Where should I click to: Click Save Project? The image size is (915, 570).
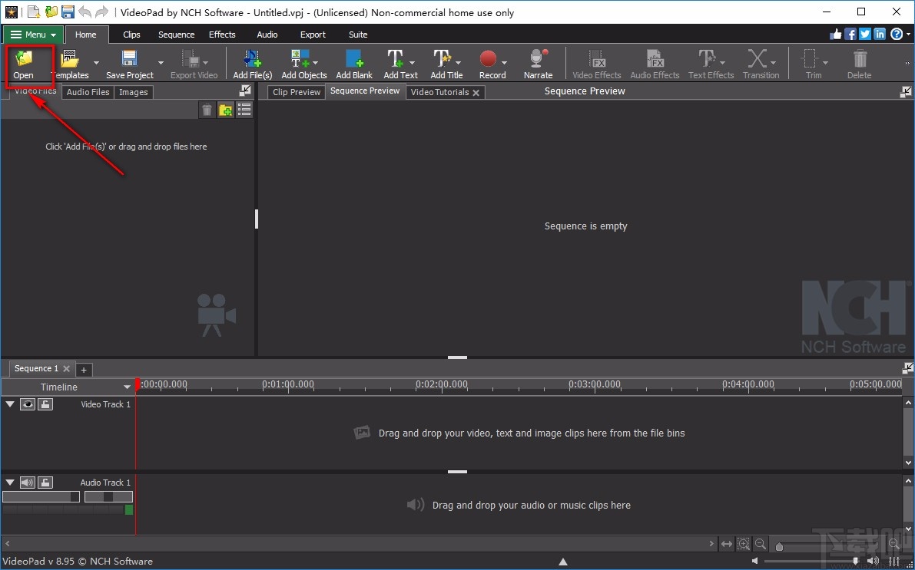pyautogui.click(x=128, y=63)
